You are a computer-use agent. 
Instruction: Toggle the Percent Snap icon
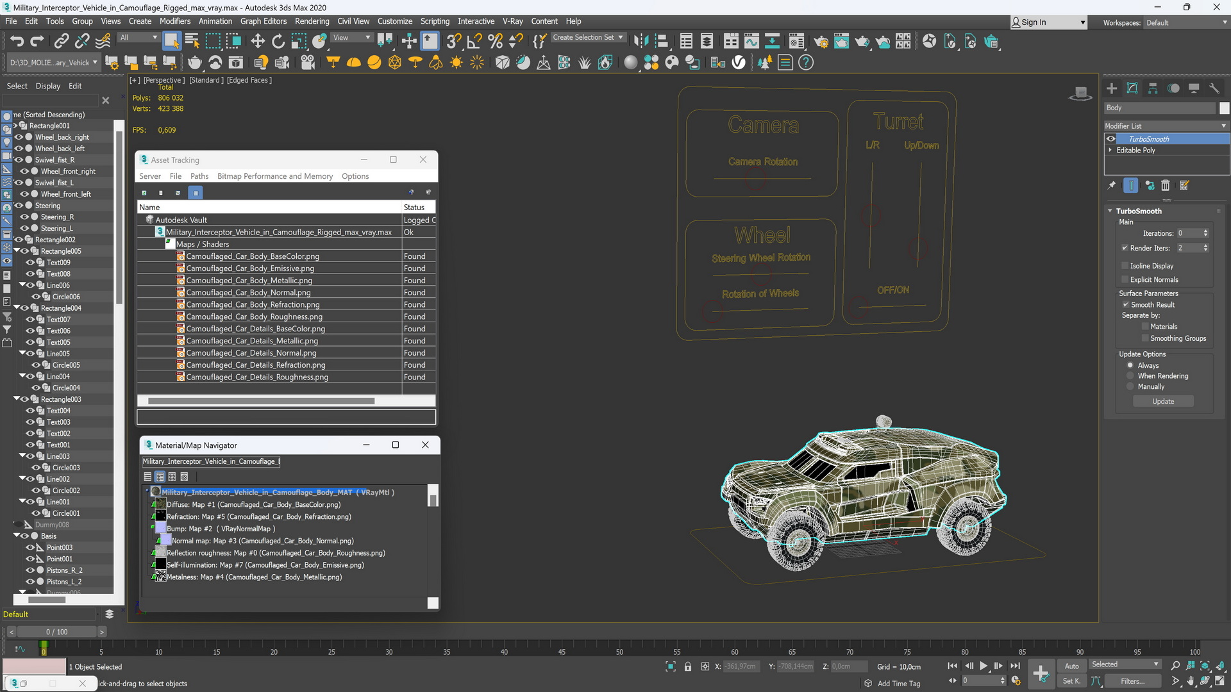[x=495, y=42]
